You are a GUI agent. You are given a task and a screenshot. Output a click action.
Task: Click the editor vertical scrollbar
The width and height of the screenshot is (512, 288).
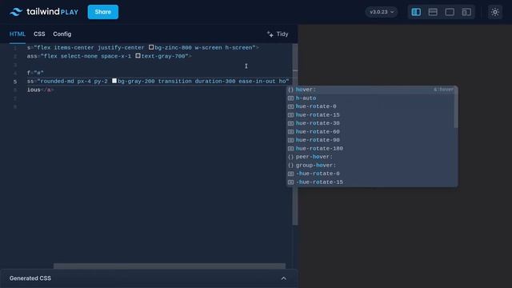click(x=295, y=134)
